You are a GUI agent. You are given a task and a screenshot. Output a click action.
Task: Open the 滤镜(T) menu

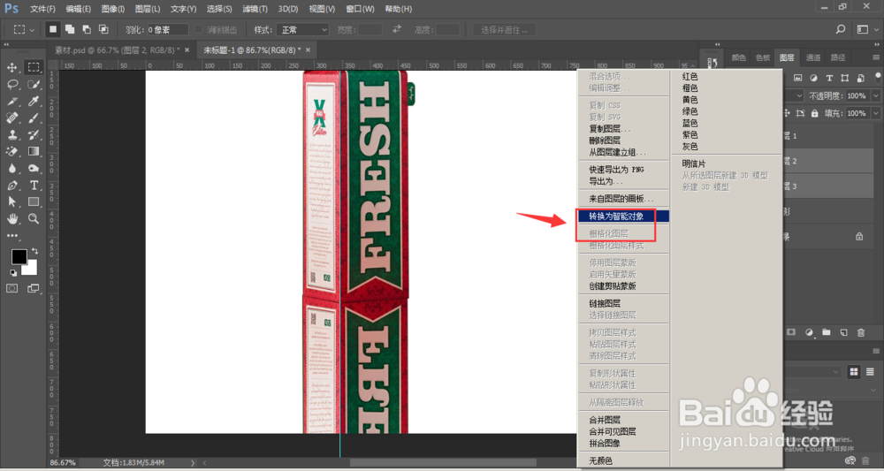(x=255, y=9)
